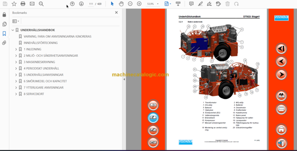
Task: Open the security lock panel icon
Action: click(x=4, y=15)
